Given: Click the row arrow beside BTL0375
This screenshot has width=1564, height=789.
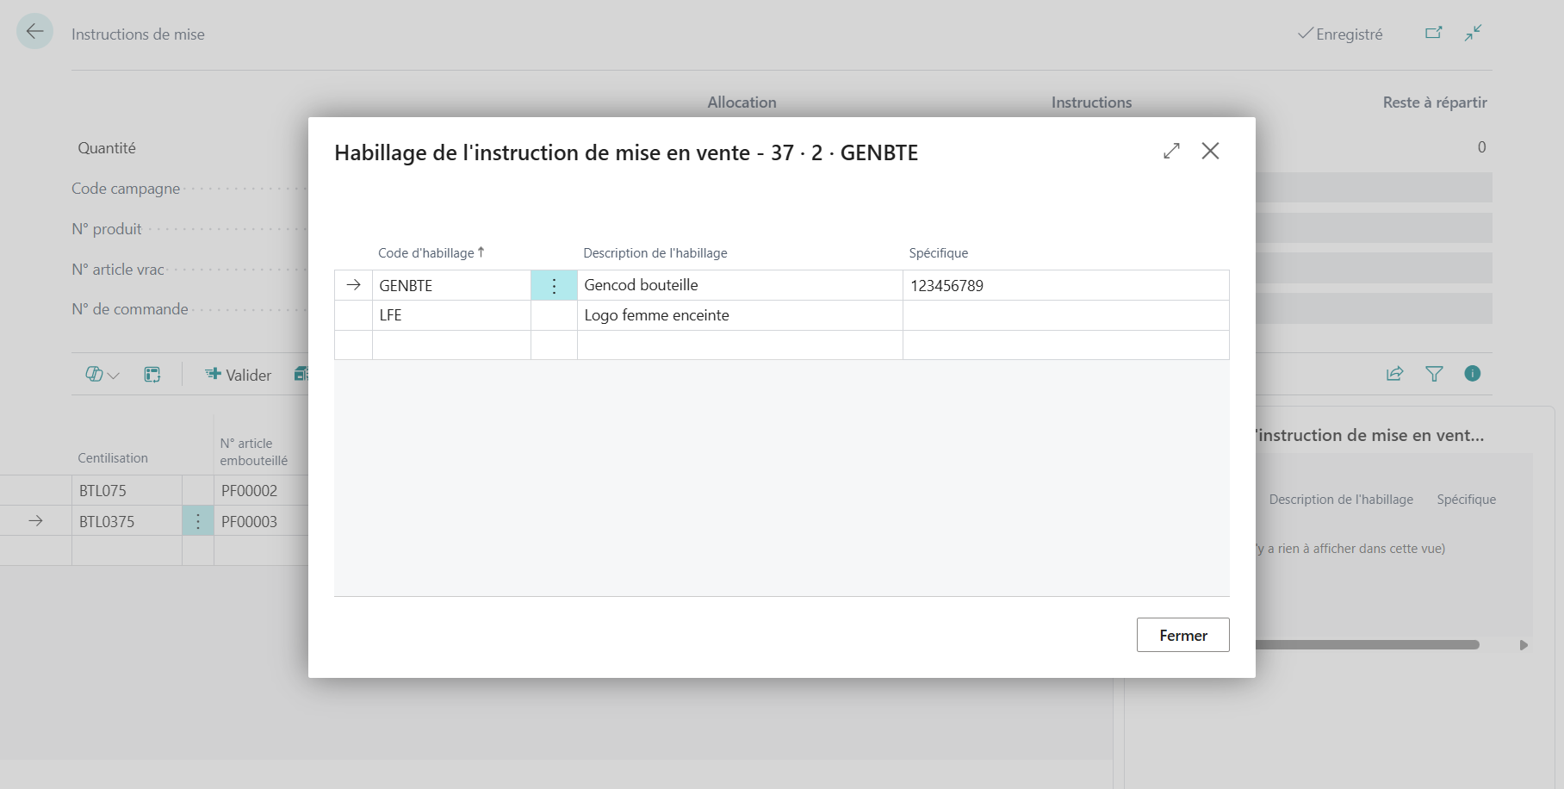Looking at the screenshot, I should click(x=35, y=521).
